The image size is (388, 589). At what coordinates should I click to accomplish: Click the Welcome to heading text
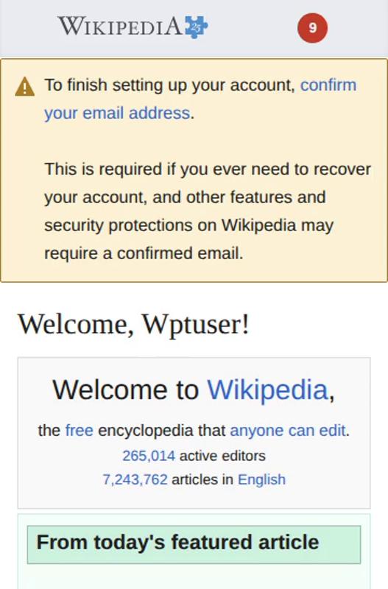point(126,389)
